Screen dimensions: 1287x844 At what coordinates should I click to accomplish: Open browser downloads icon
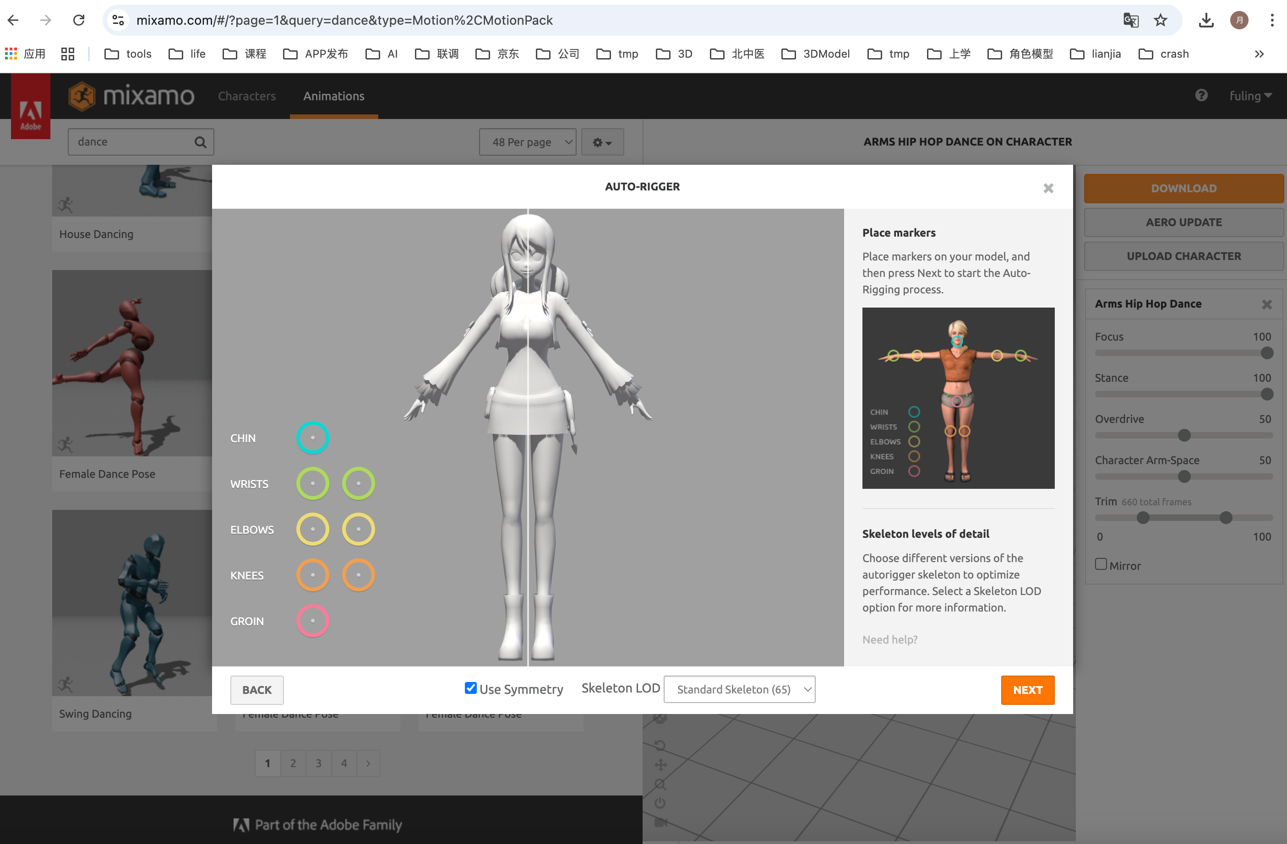1206,20
